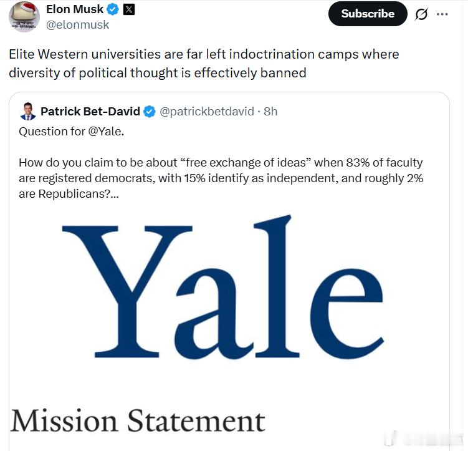Image resolution: width=468 pixels, height=451 pixels.
Task: Click the @elonmusk handle
Action: click(x=77, y=25)
